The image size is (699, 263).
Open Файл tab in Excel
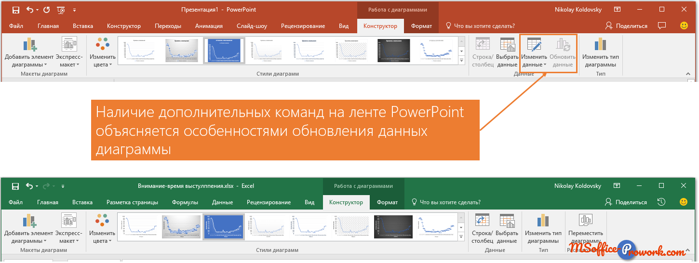coord(15,202)
